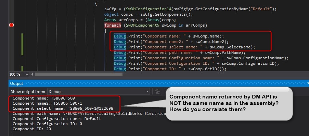
Task: Click the foreach keyword in the code
Action: coord(113,25)
